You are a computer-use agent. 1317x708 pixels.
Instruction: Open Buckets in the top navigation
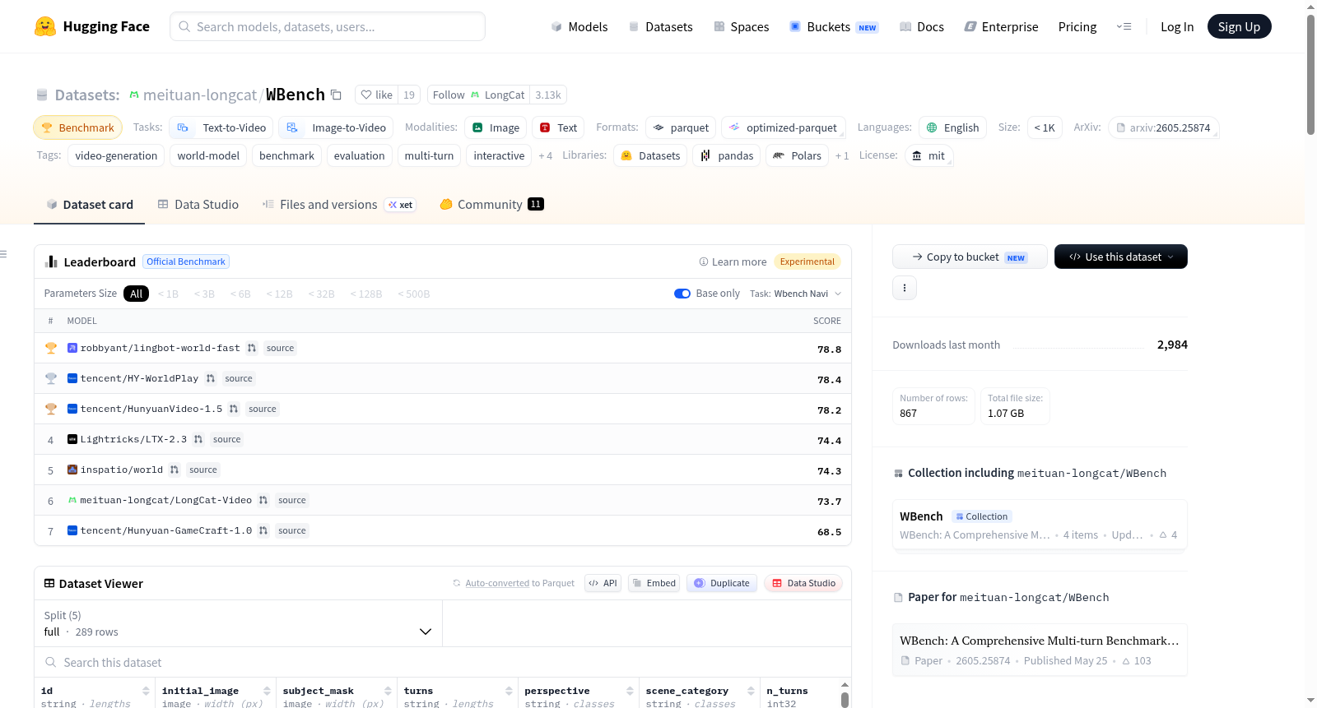click(x=834, y=26)
